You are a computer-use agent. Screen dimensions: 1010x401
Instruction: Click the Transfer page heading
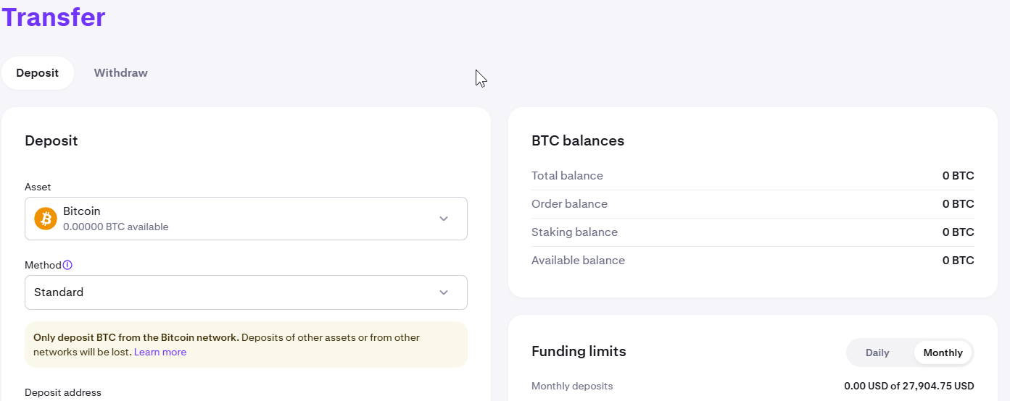pyautogui.click(x=54, y=17)
